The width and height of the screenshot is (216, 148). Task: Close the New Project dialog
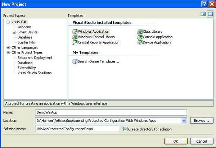212,4
